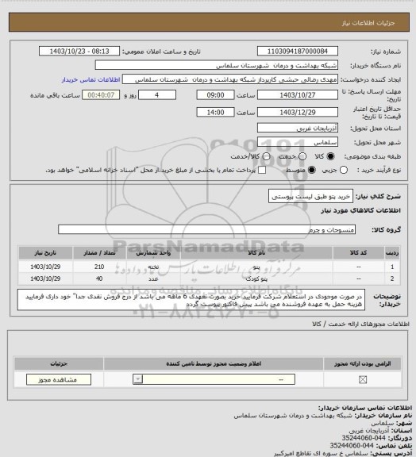The height and width of the screenshot is (457, 416).
Task: Choose the متوسط purchase type radio
Action: point(312,170)
